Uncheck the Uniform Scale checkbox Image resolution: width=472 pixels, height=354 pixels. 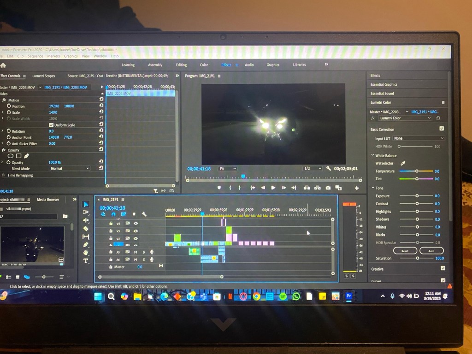[51, 125]
